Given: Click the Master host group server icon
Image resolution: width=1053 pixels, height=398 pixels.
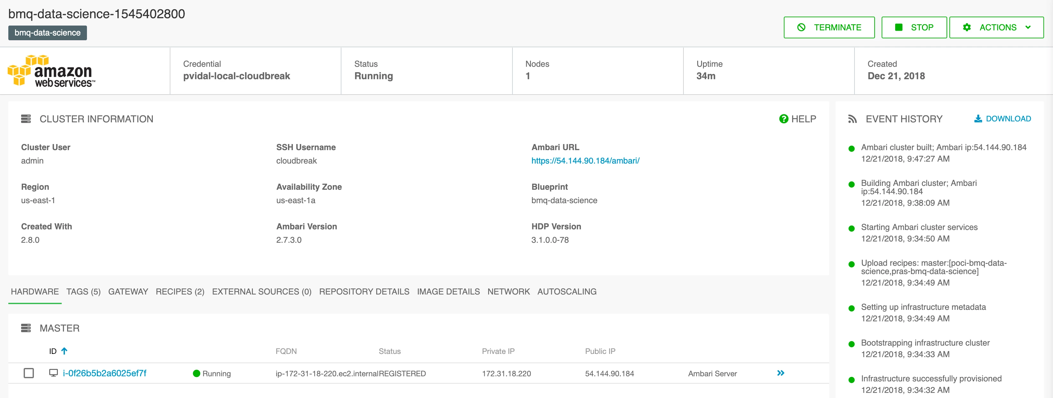Looking at the screenshot, I should pyautogui.click(x=26, y=328).
